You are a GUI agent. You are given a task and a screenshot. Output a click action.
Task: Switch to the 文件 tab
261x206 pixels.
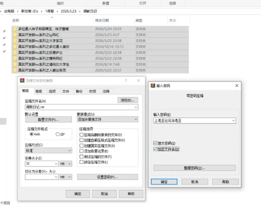click(66, 91)
